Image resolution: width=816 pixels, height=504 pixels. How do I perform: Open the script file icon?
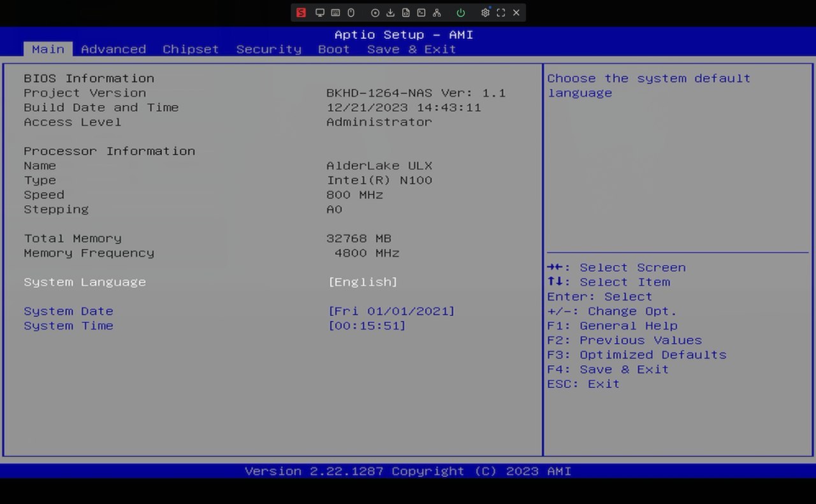tap(405, 13)
